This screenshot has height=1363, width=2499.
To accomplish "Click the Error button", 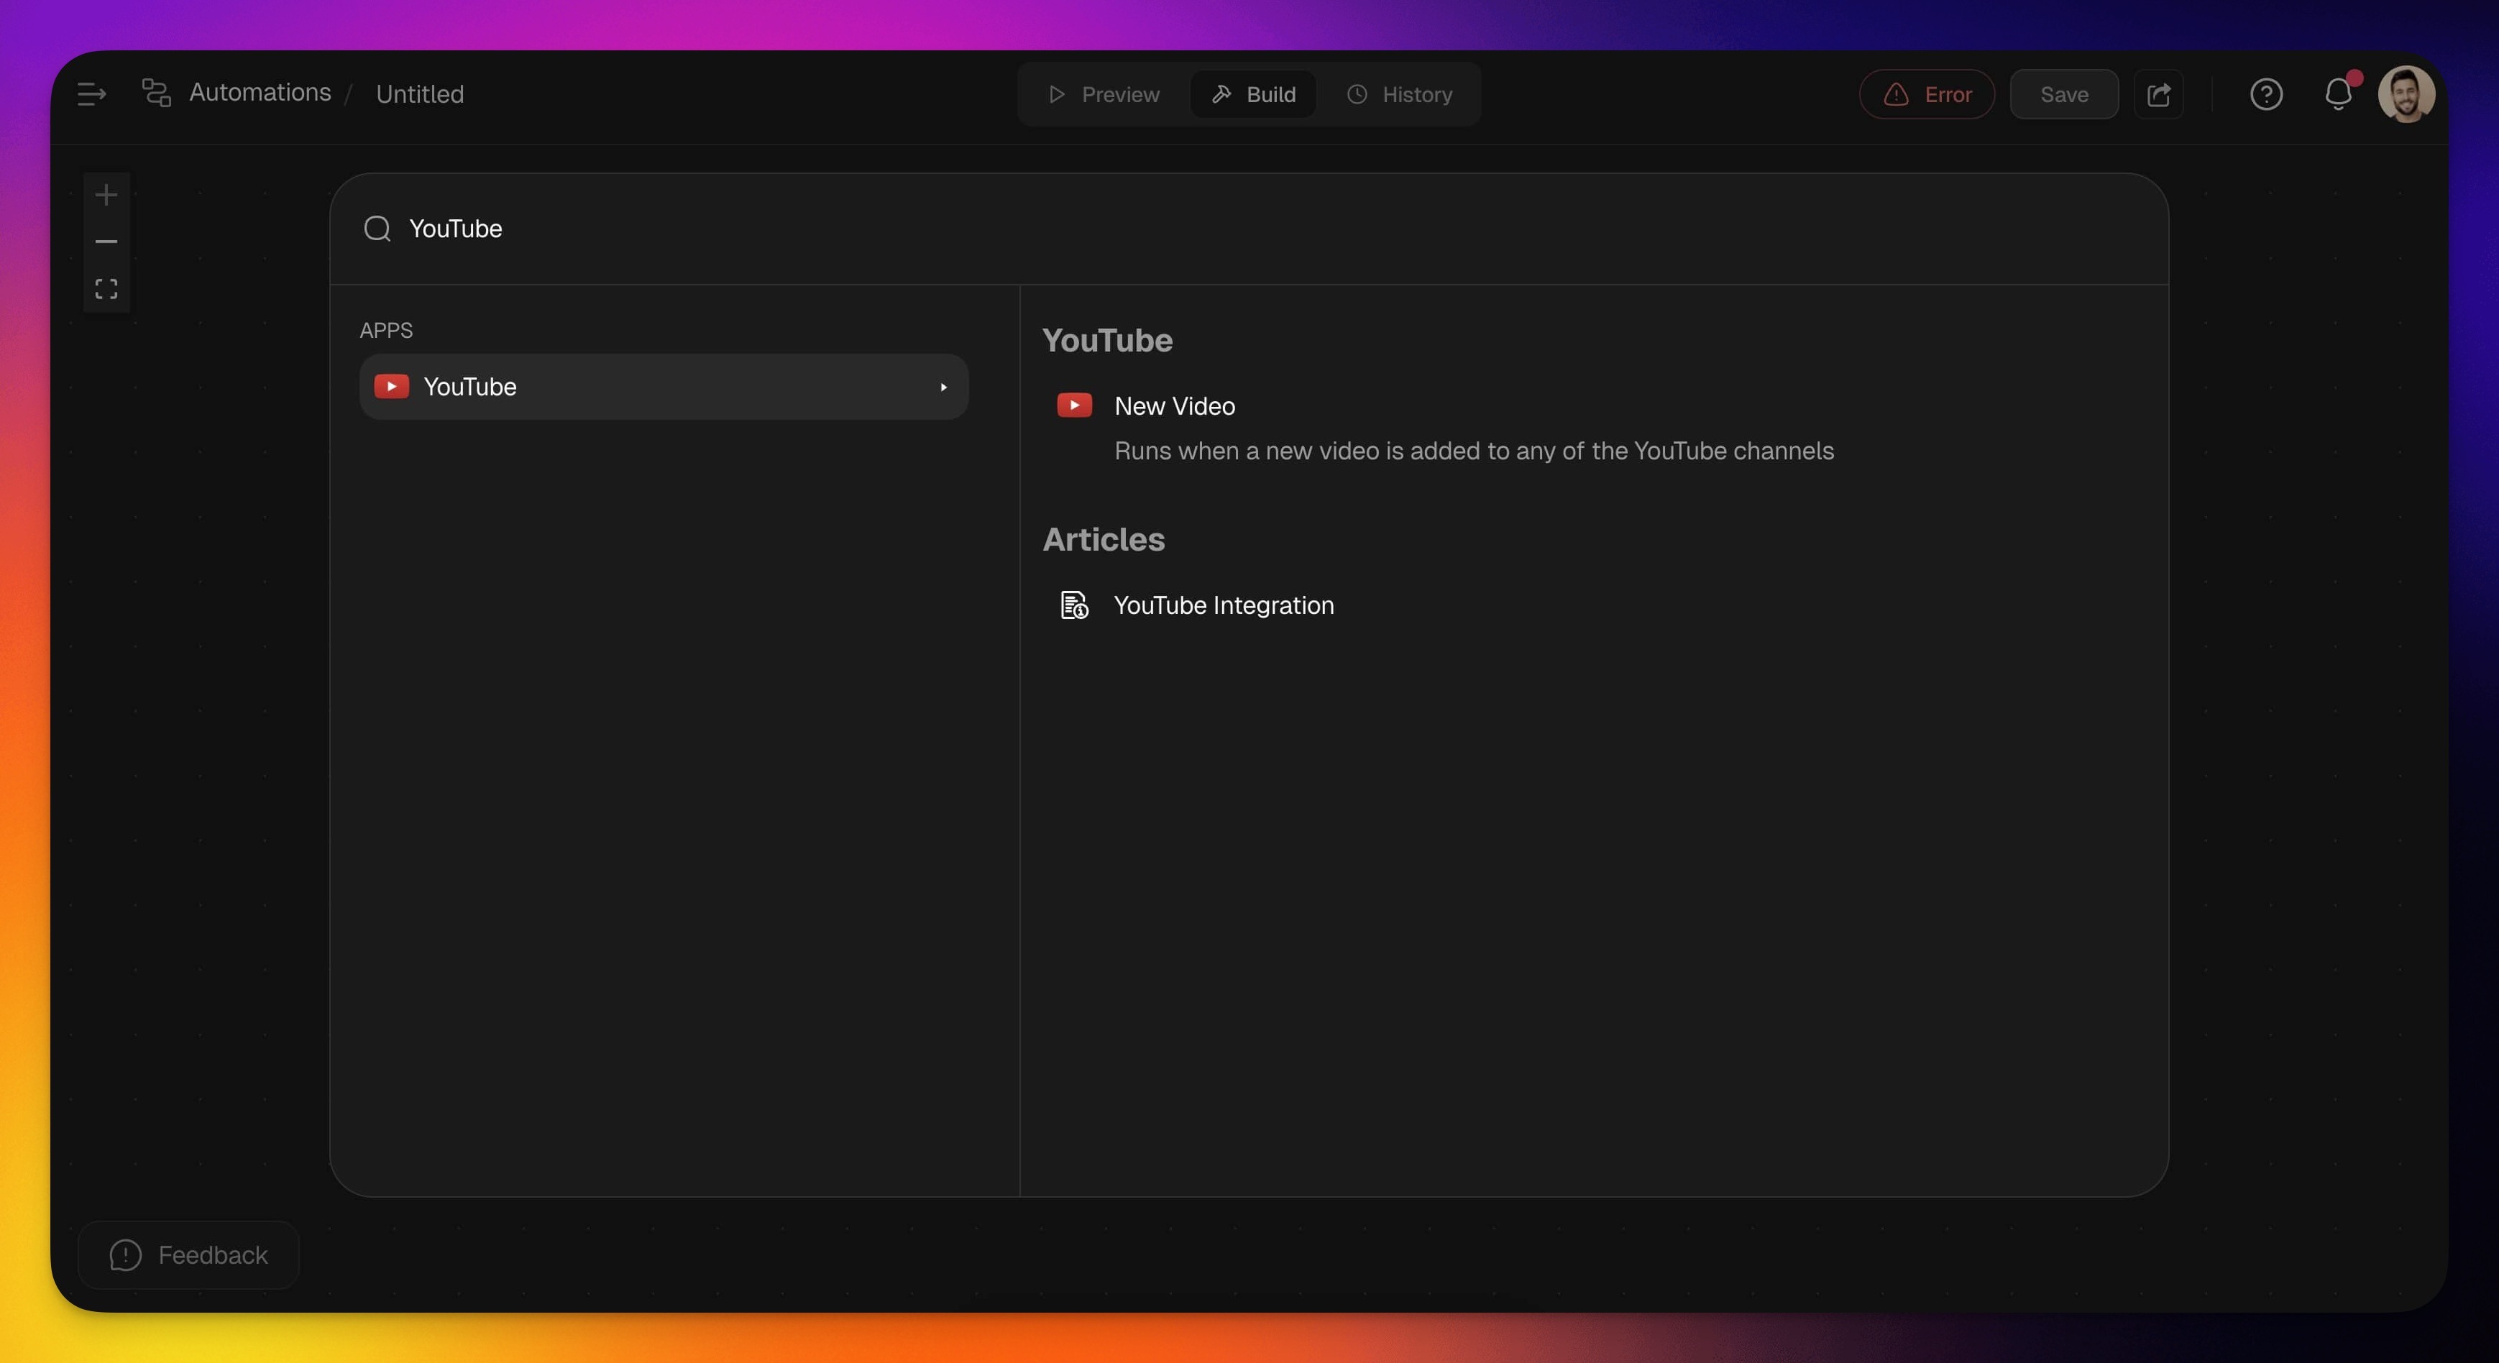I will 1927,94.
